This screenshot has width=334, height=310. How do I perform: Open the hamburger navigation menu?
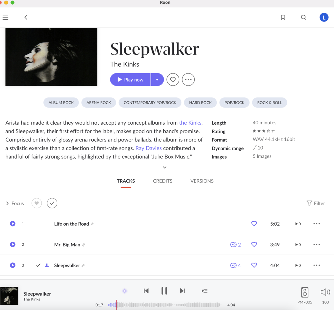point(5,17)
